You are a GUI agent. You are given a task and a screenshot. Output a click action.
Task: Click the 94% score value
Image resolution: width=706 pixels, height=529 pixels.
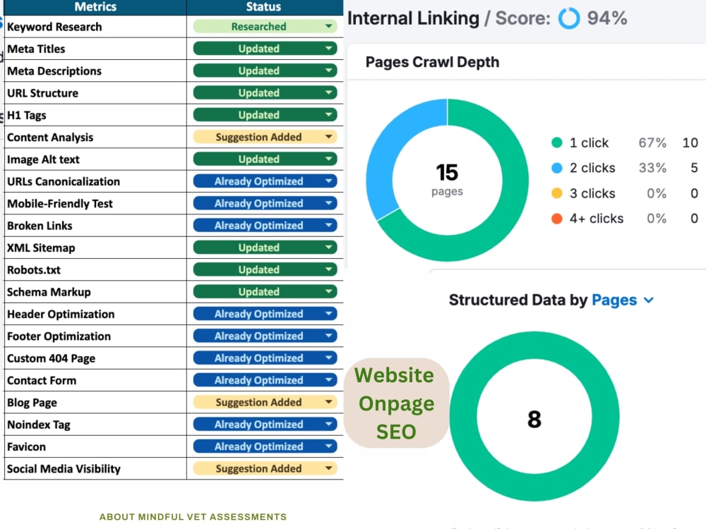click(x=607, y=18)
